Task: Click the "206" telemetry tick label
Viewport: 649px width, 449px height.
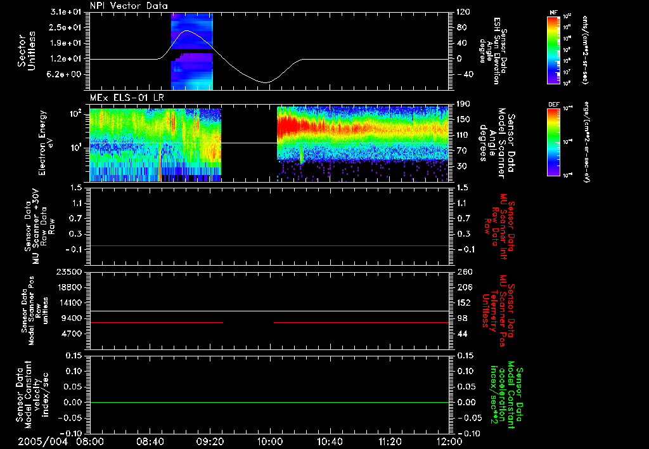Action: (x=464, y=287)
